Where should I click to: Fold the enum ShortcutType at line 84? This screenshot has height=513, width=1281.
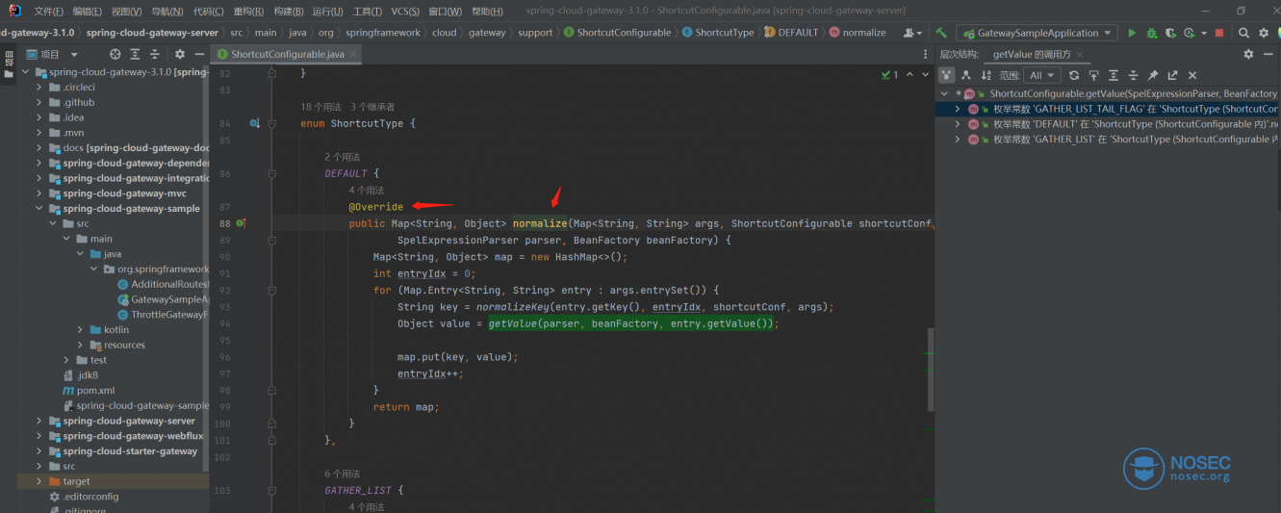(x=272, y=123)
